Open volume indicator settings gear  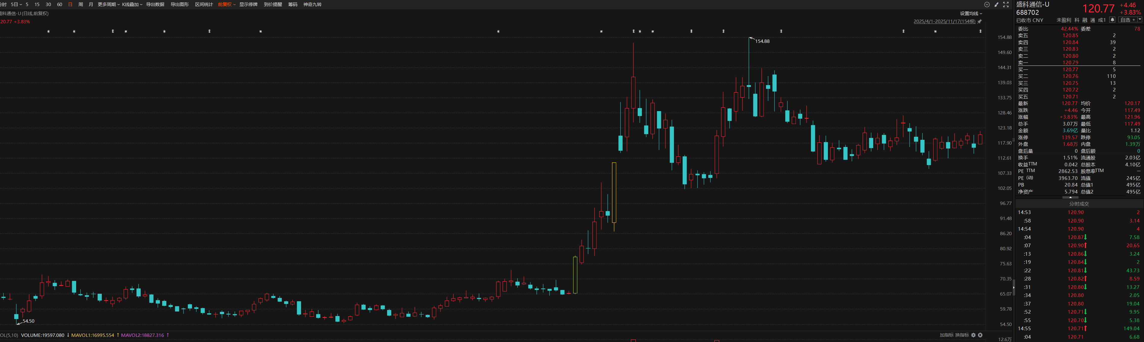click(x=973, y=335)
